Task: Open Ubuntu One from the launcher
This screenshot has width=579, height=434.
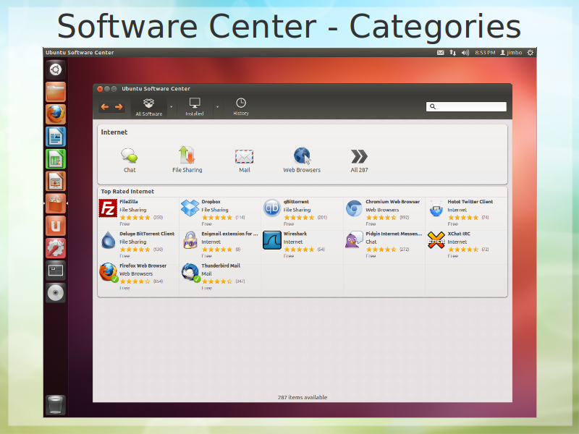Action: click(56, 226)
